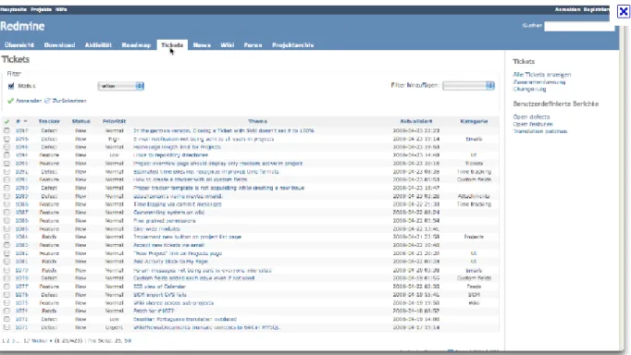Image resolution: width=631 pixels, height=355 pixels.
Task: Click the sort arrow beside the # column
Action: [25, 121]
